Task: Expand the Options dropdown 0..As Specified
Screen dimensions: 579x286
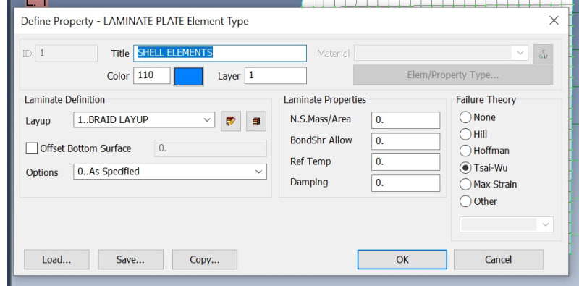Action: coord(170,172)
